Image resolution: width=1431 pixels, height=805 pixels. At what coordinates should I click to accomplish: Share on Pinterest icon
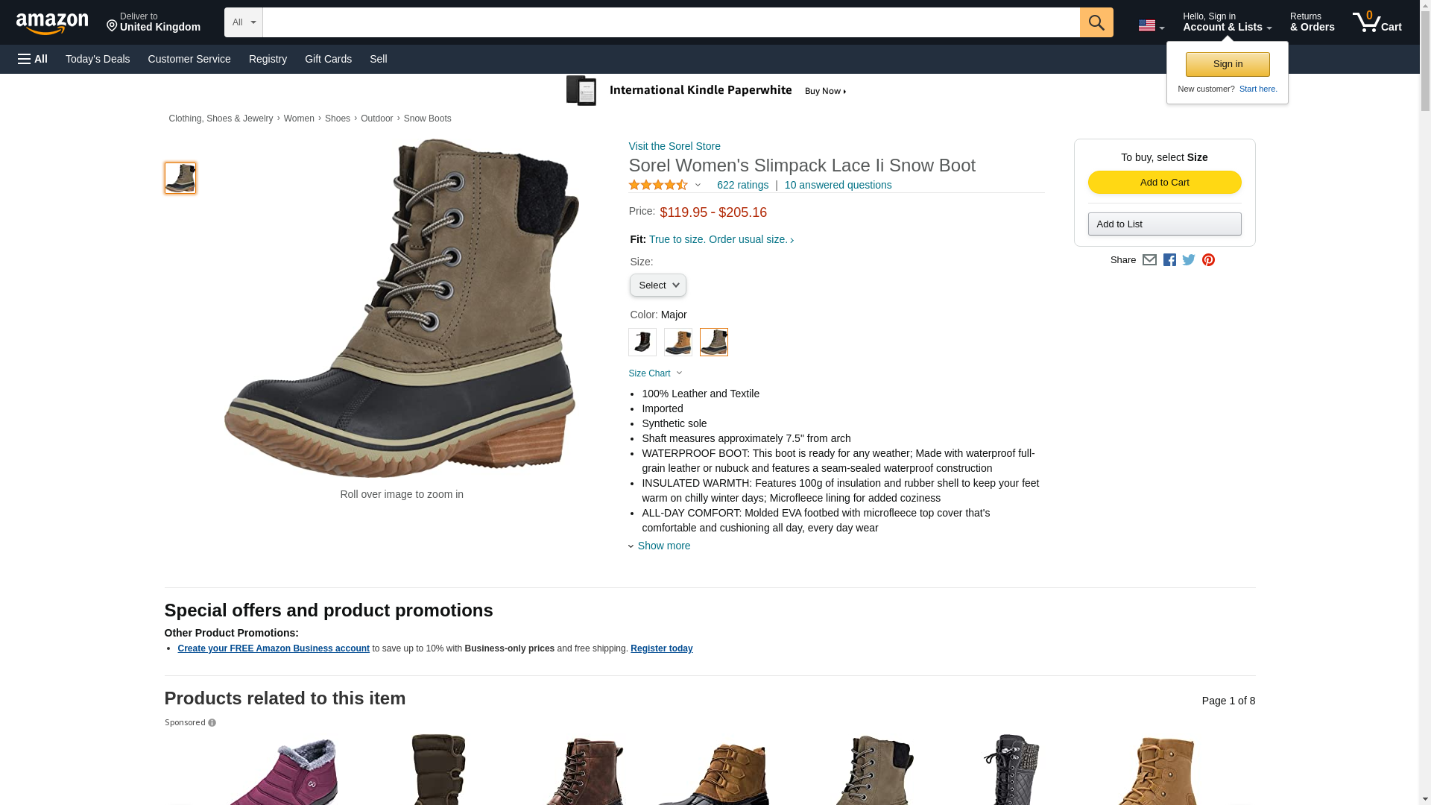(1208, 260)
